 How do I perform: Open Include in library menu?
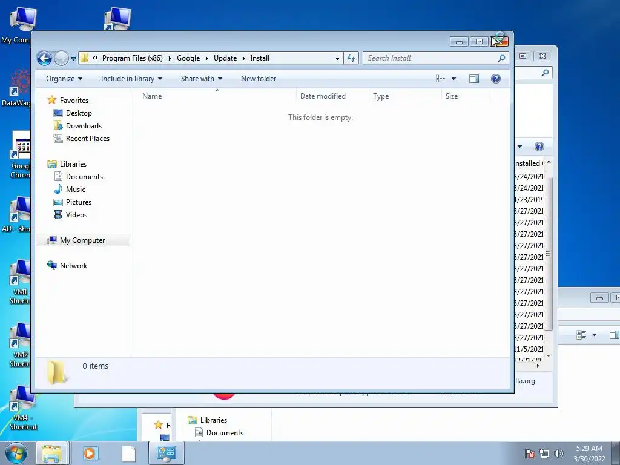point(131,79)
